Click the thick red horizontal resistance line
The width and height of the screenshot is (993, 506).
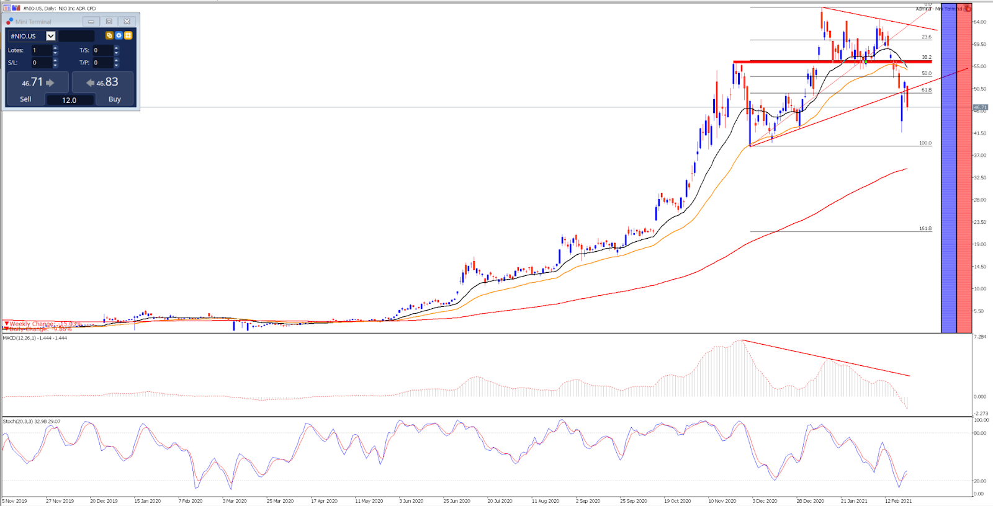tap(832, 61)
